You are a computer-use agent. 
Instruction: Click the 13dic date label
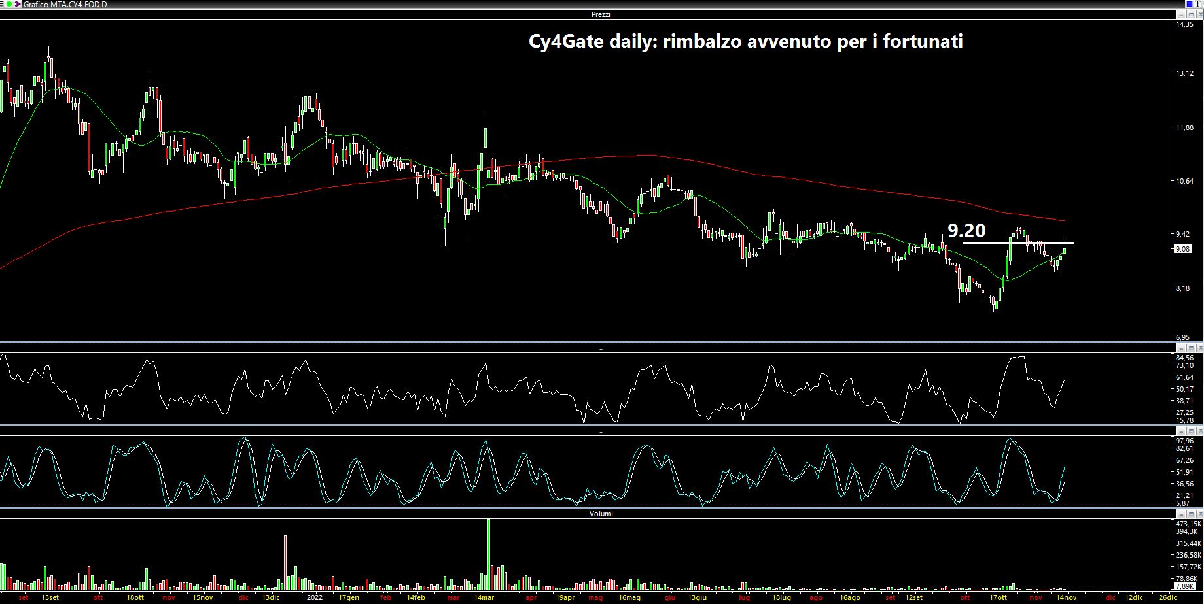(x=270, y=597)
